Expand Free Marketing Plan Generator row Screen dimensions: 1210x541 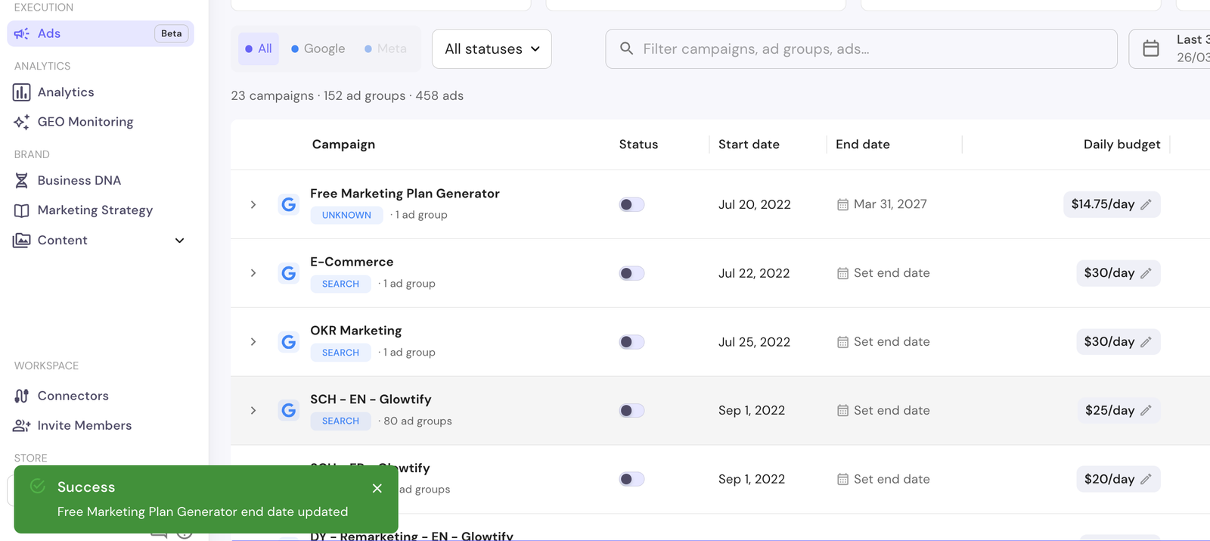(253, 204)
